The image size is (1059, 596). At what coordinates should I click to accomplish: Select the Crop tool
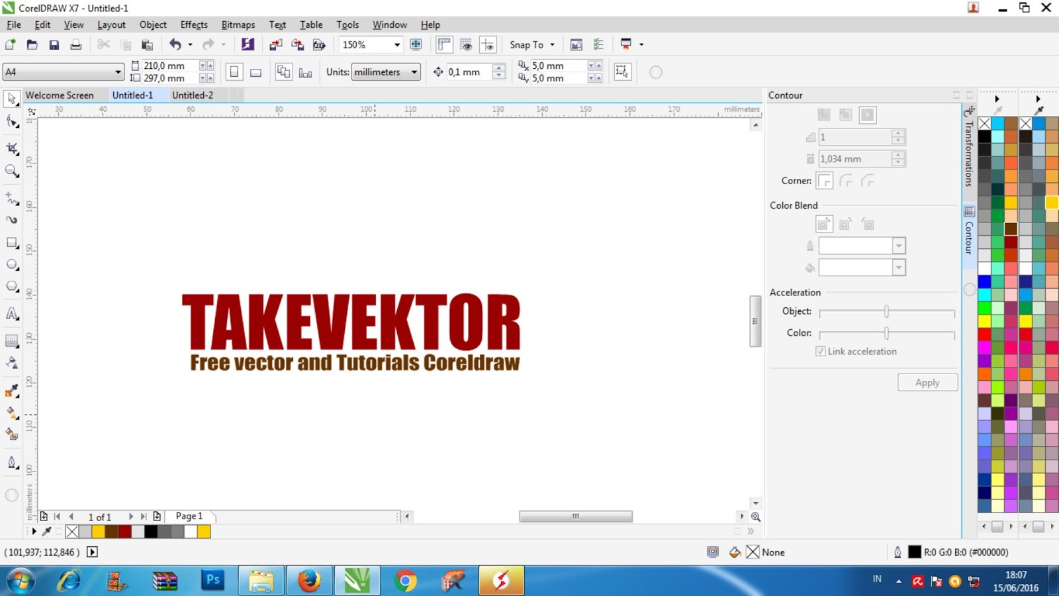pos(12,148)
